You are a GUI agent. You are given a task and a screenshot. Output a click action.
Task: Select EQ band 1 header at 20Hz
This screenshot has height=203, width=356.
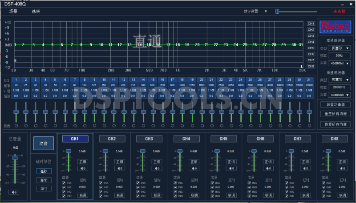(16, 80)
